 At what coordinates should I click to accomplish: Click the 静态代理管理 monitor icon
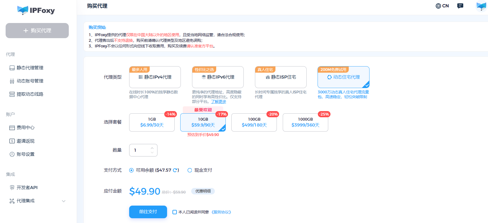point(12,68)
